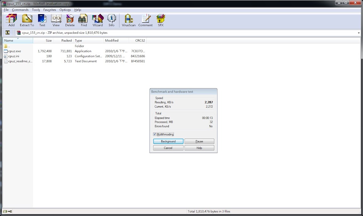Click the Delete files icon
Screen dimensions: 363x216
70,19
